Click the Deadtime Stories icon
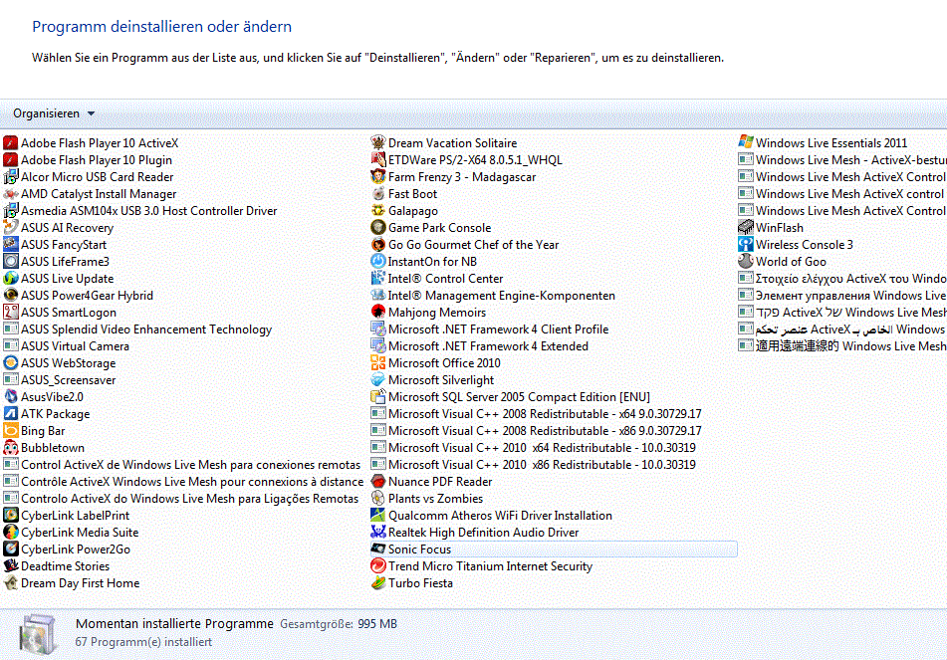Screen dimensions: 947x660 coord(10,565)
